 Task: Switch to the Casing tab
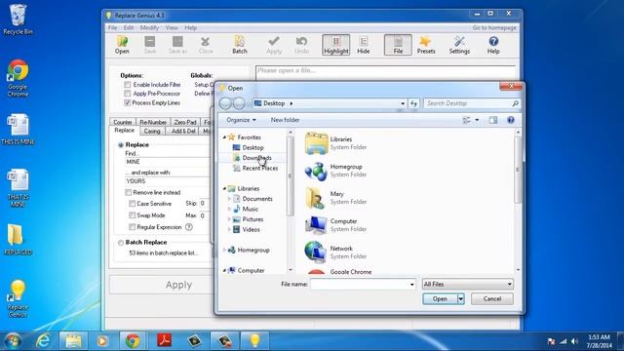coord(152,131)
